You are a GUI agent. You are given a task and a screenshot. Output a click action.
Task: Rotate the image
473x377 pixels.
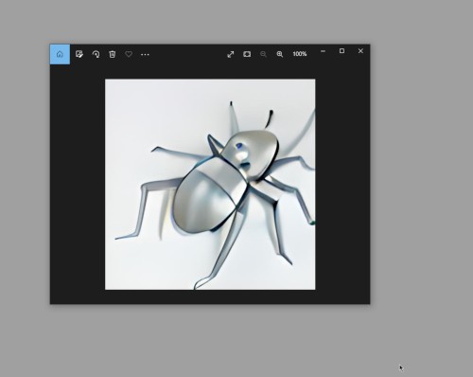96,54
